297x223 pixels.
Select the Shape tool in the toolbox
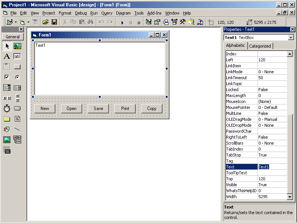7,129
